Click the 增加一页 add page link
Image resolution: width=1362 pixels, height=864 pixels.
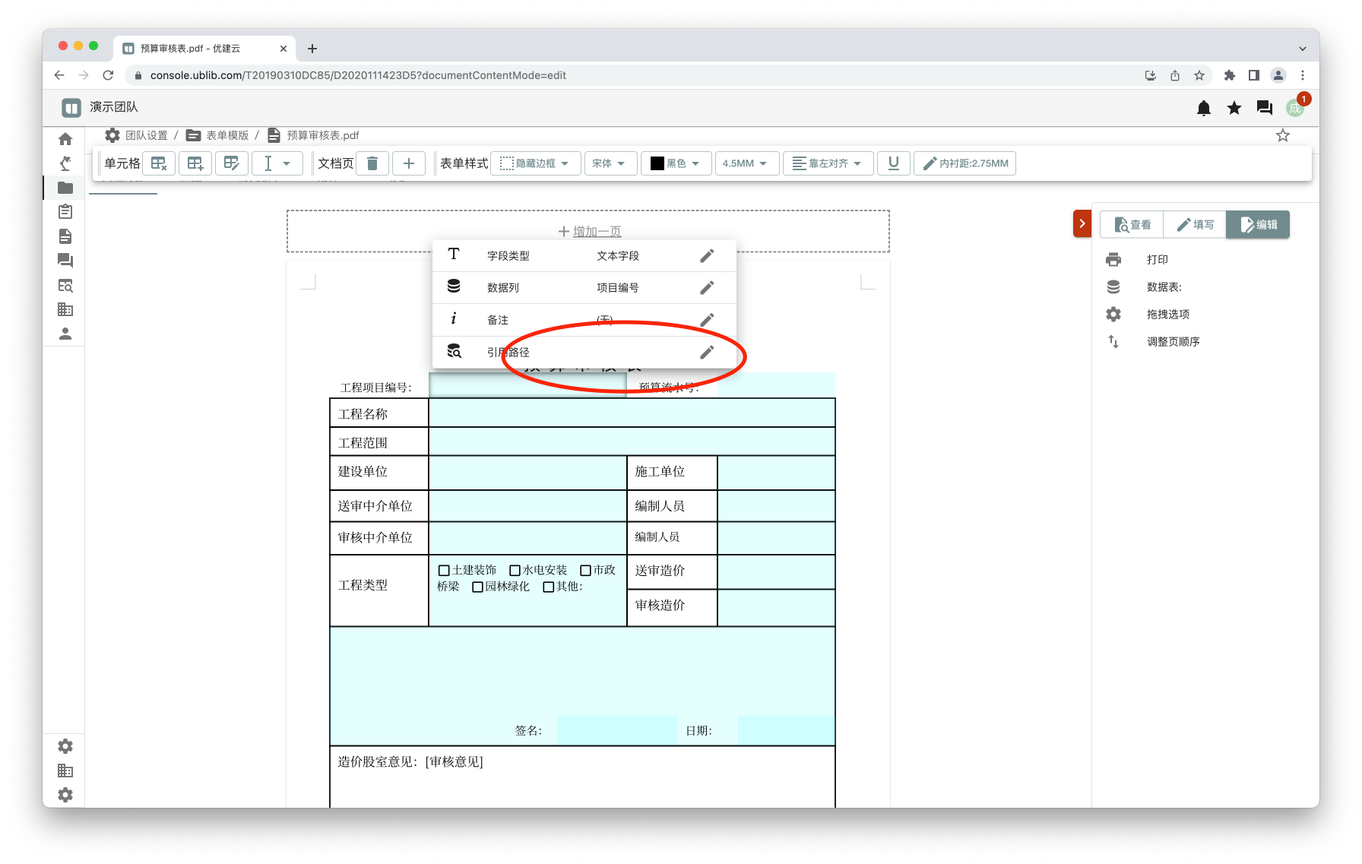pos(590,231)
